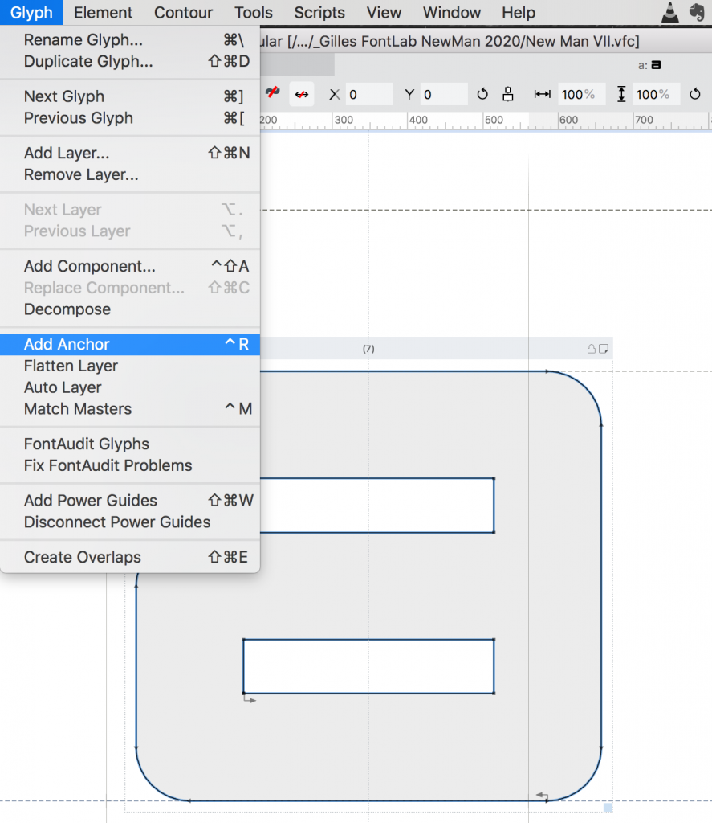This screenshot has height=823, width=712.
Task: Open the Contour menu
Action: pos(183,13)
